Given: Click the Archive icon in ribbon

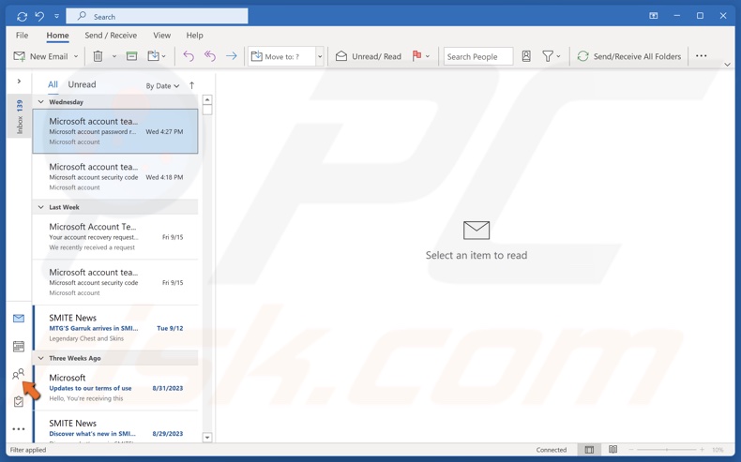Looking at the screenshot, I should coord(132,56).
